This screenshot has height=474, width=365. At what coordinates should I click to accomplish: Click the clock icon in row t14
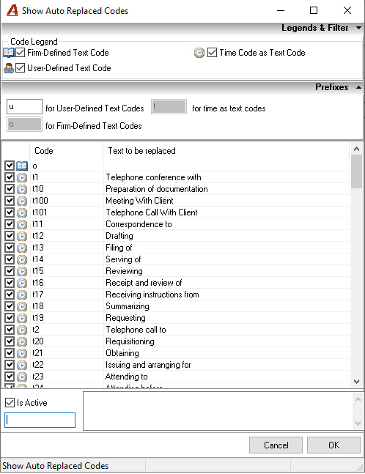tap(22, 259)
